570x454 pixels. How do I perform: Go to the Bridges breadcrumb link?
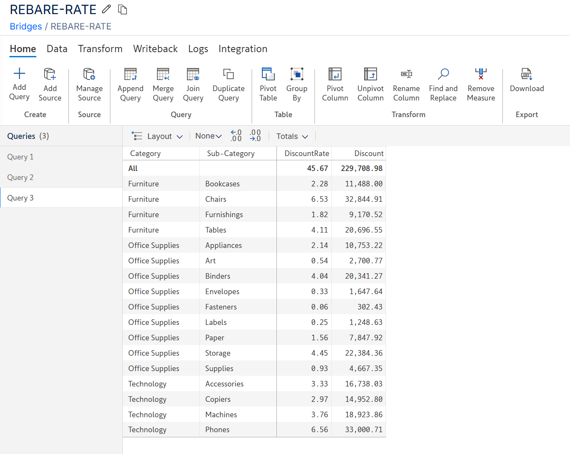(26, 27)
